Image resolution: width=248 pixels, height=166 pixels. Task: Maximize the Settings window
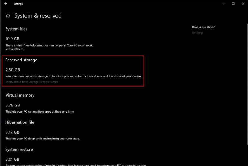[x=233, y=4]
